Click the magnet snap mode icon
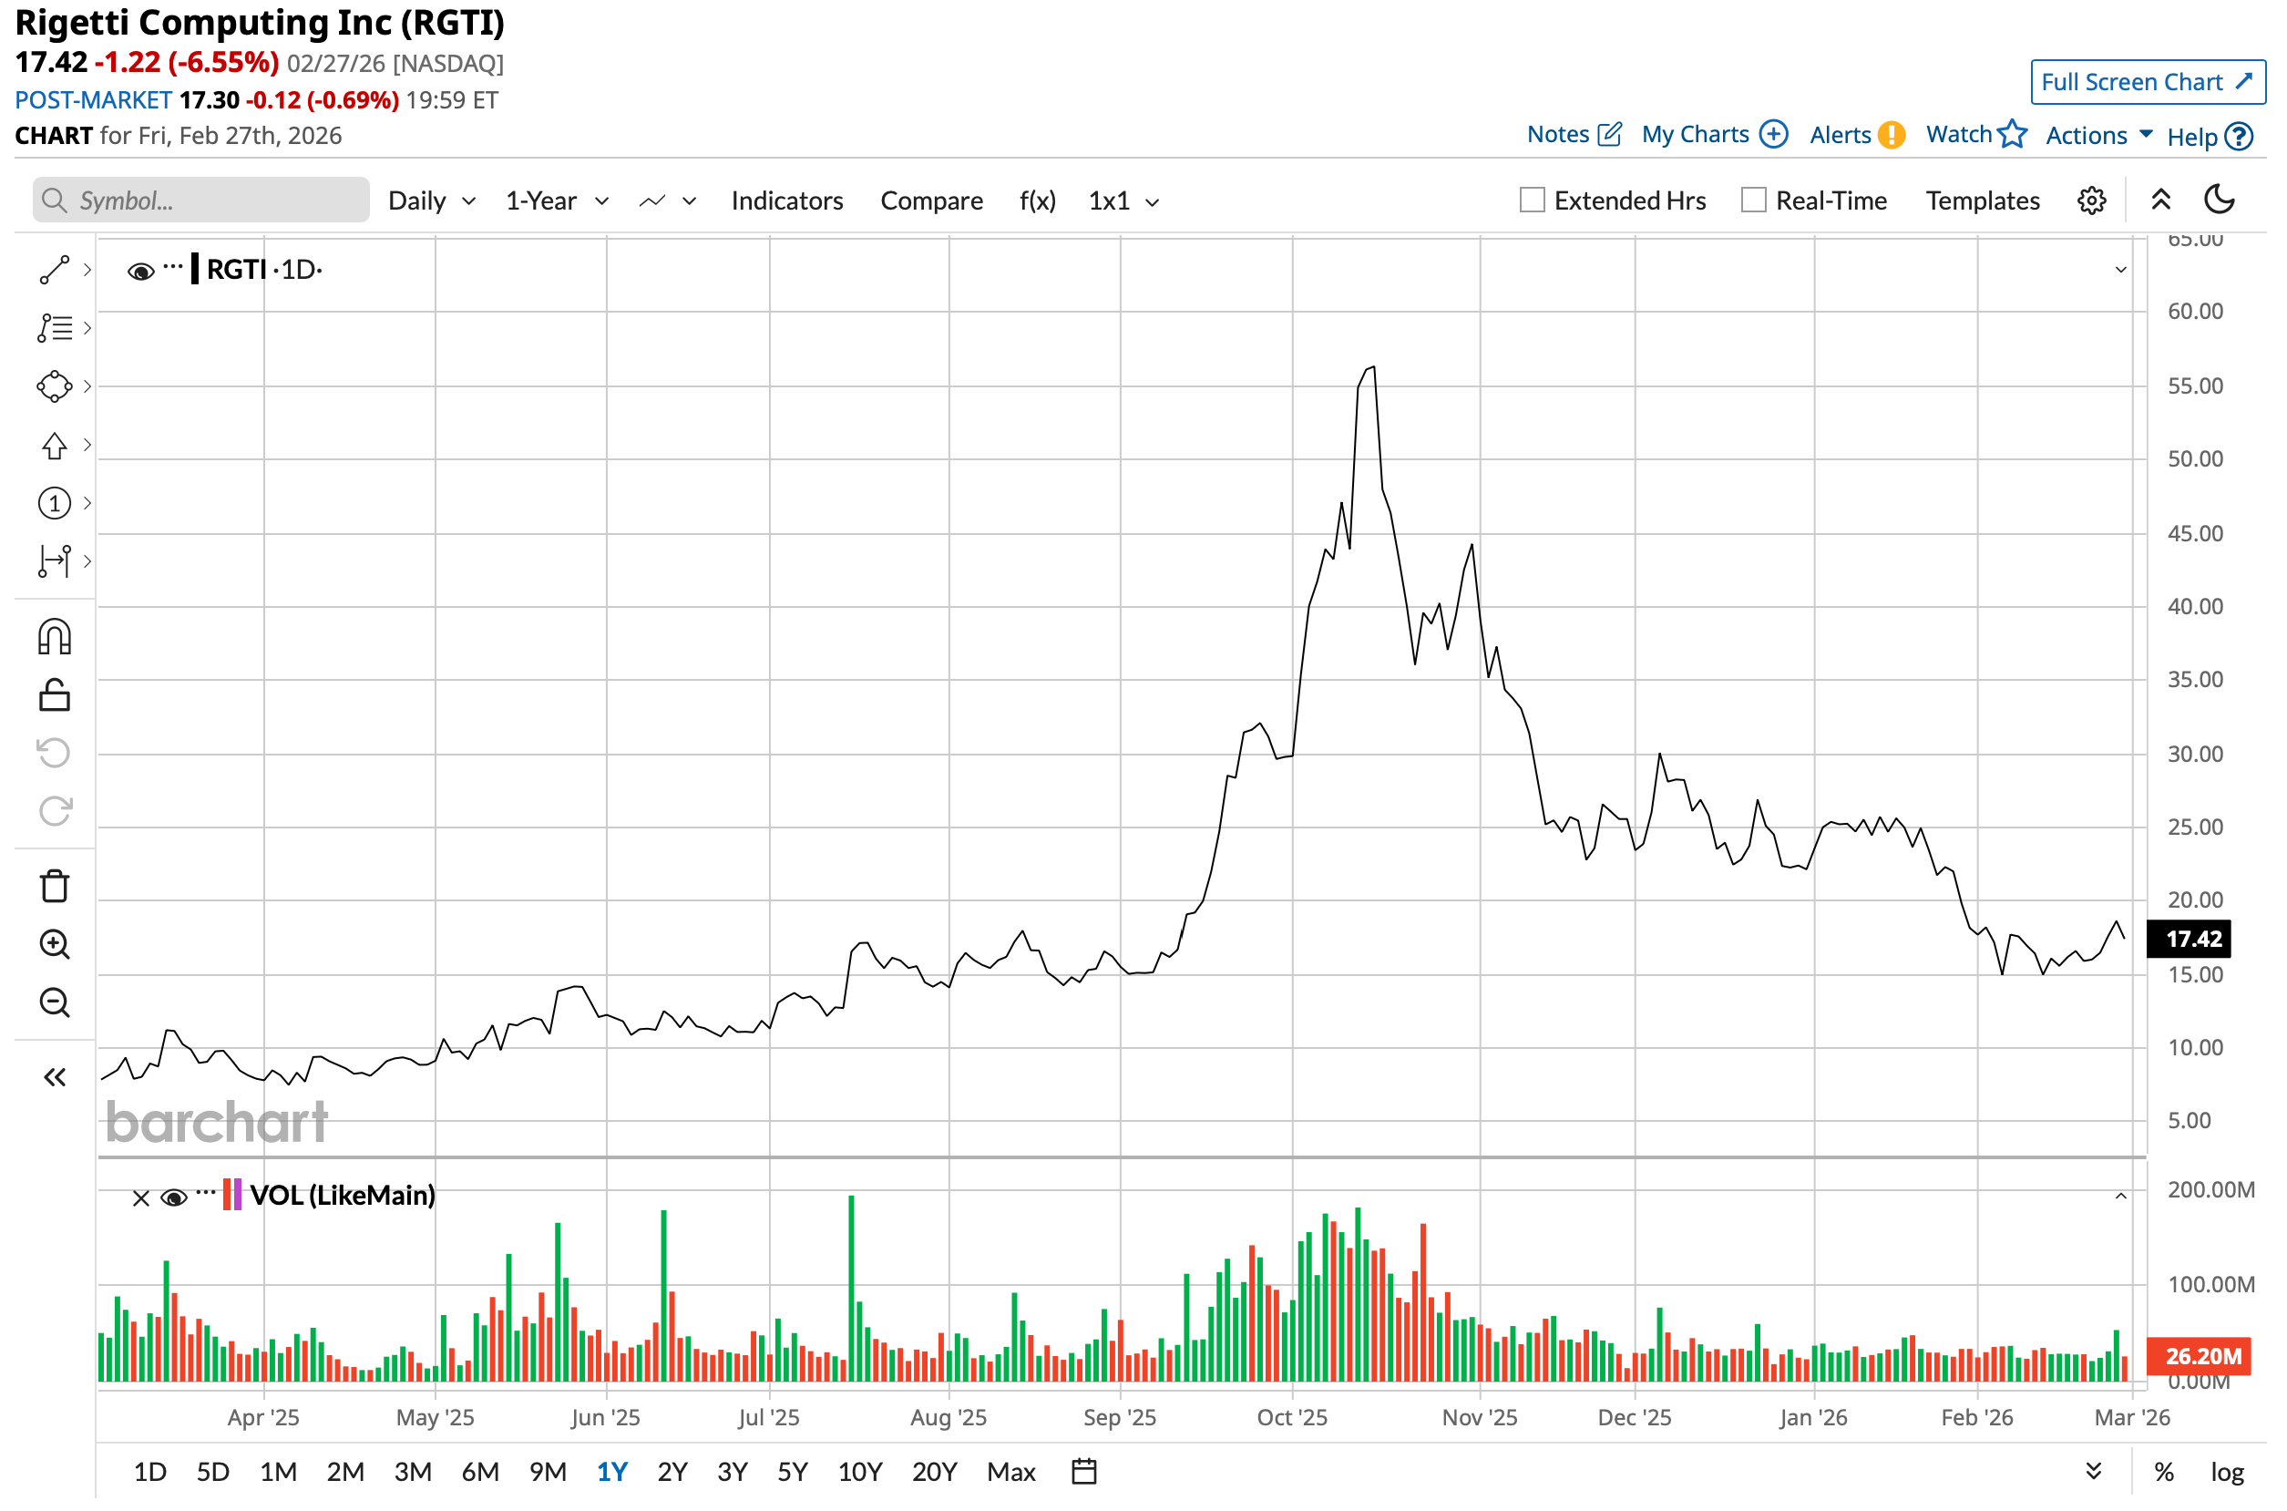 point(54,638)
